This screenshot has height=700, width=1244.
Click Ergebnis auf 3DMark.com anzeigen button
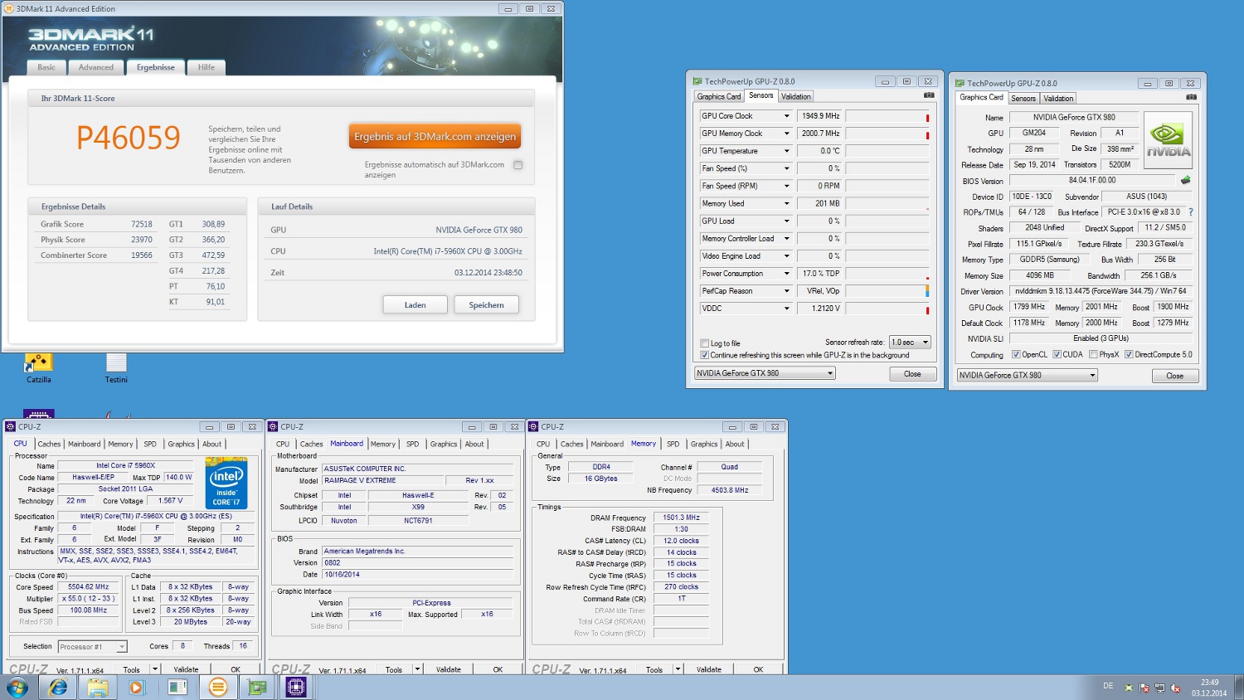pyautogui.click(x=435, y=136)
